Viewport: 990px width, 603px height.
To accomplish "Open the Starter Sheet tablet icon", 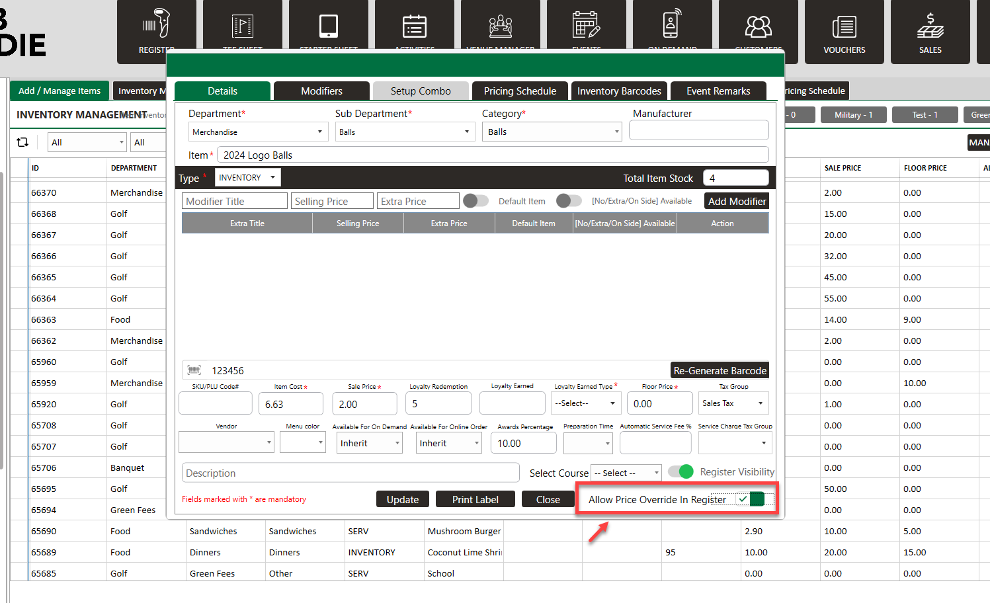I will (329, 26).
